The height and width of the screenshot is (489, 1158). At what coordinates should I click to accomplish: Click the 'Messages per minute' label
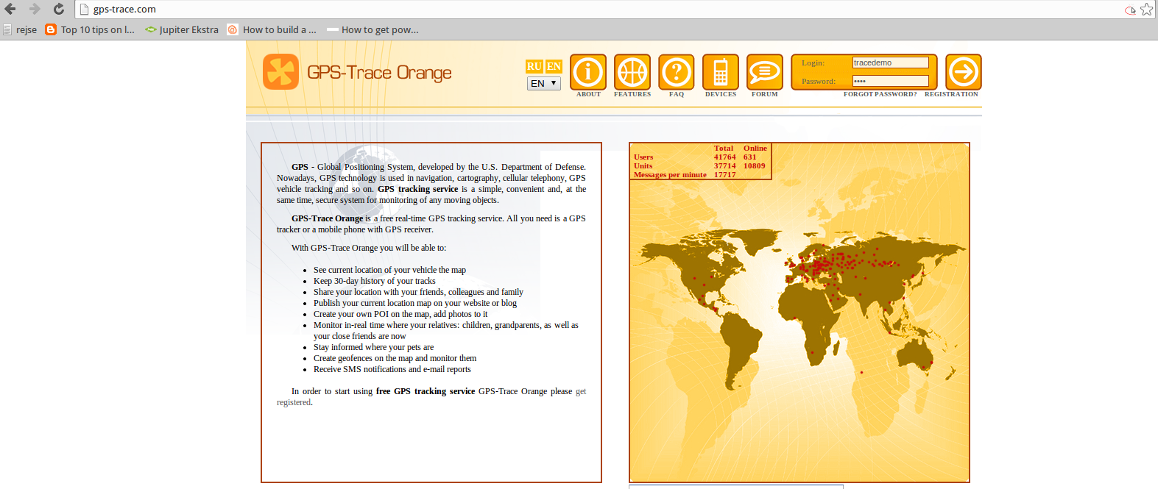pos(670,174)
